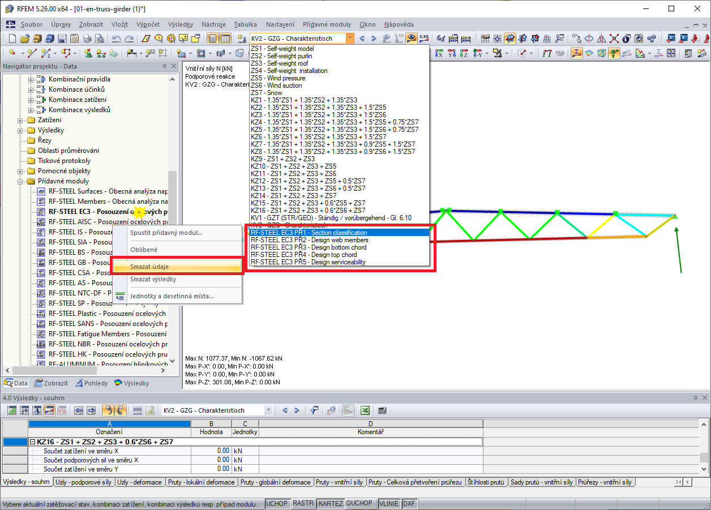
Task: Click the opposite Y view dropdown arrow
Action: click(487, 53)
